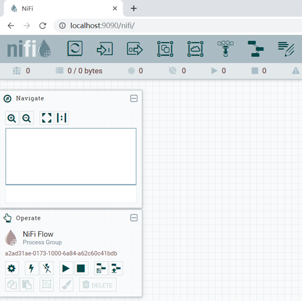
Task: Click the Group icon in Operate
Action: (x=47, y=285)
